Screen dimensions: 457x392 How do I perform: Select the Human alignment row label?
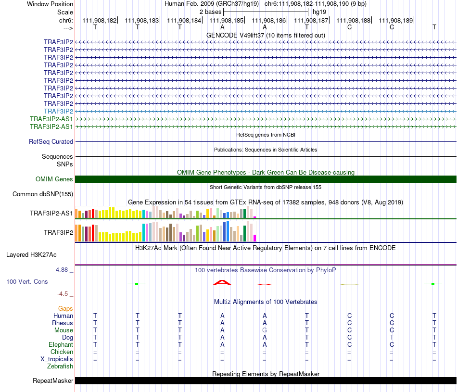click(x=63, y=316)
